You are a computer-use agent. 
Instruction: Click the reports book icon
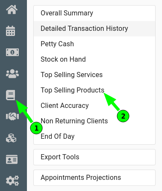11,95
